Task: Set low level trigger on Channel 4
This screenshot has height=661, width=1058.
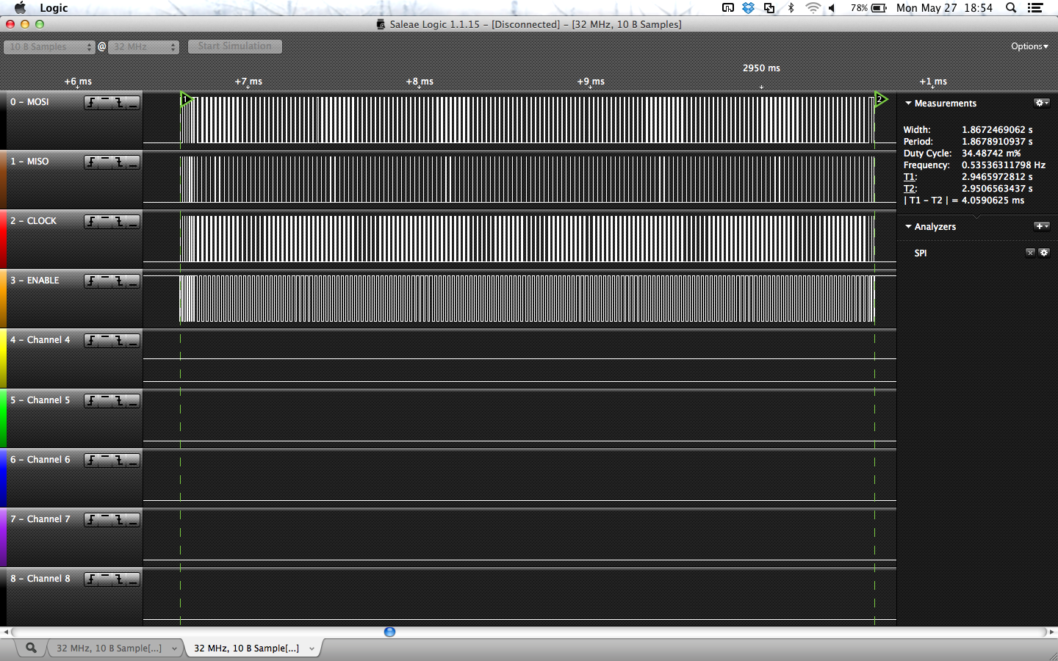Action: point(133,341)
